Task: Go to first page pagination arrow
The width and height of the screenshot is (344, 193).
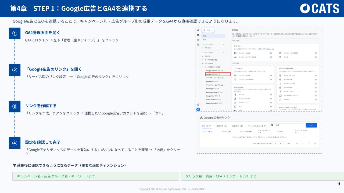Action: (297, 144)
